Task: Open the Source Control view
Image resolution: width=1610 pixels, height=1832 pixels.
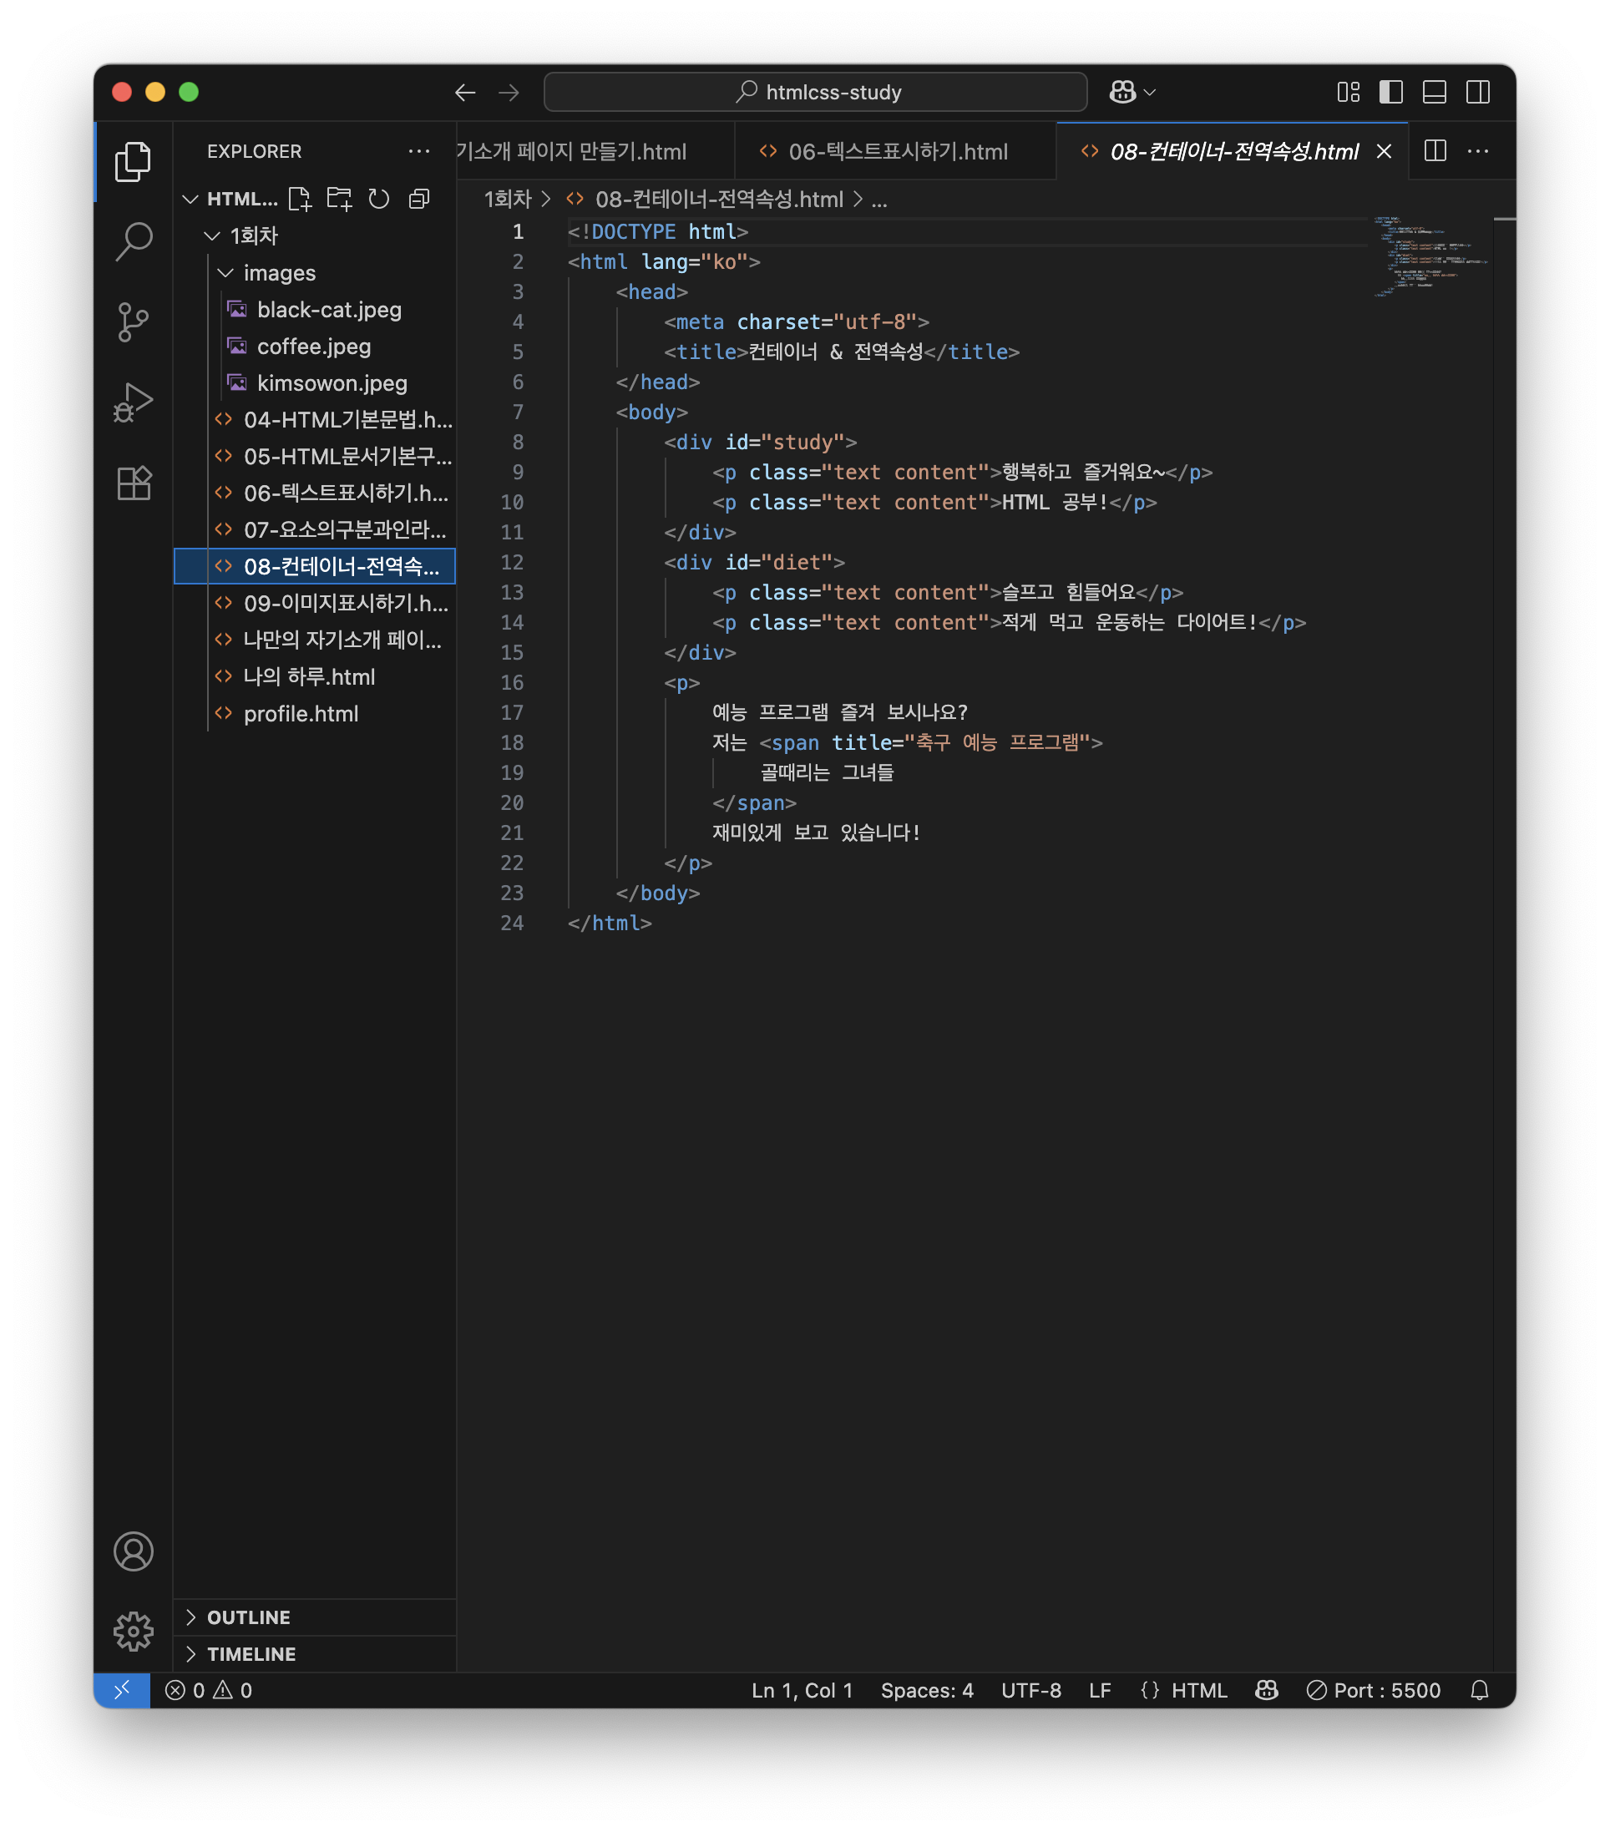Action: tap(134, 321)
